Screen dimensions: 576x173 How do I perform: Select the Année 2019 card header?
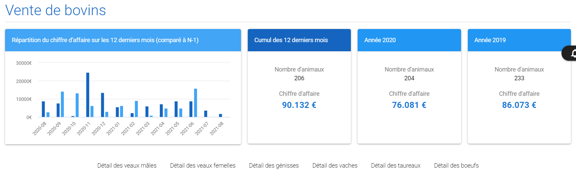coord(519,40)
